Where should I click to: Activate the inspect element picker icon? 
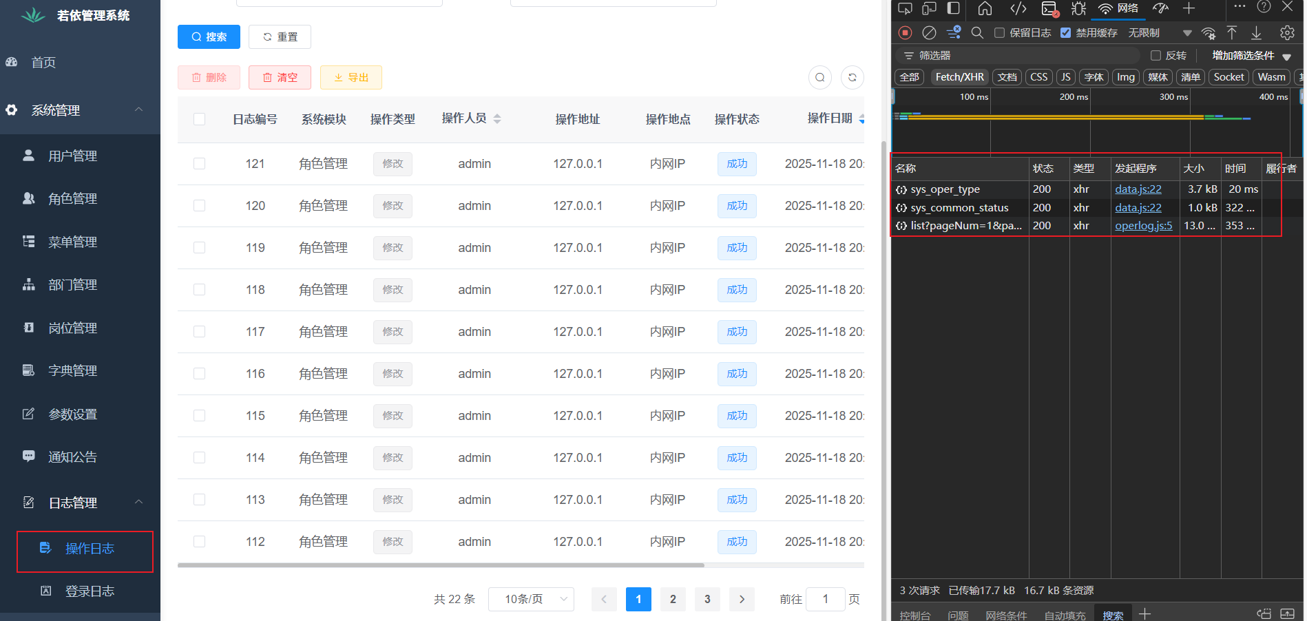(905, 8)
